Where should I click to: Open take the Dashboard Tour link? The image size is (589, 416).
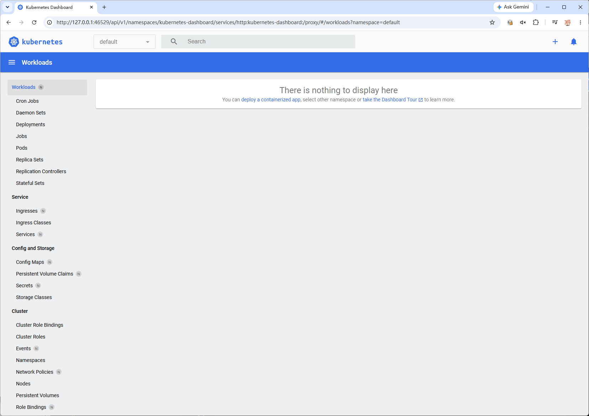[x=393, y=100]
